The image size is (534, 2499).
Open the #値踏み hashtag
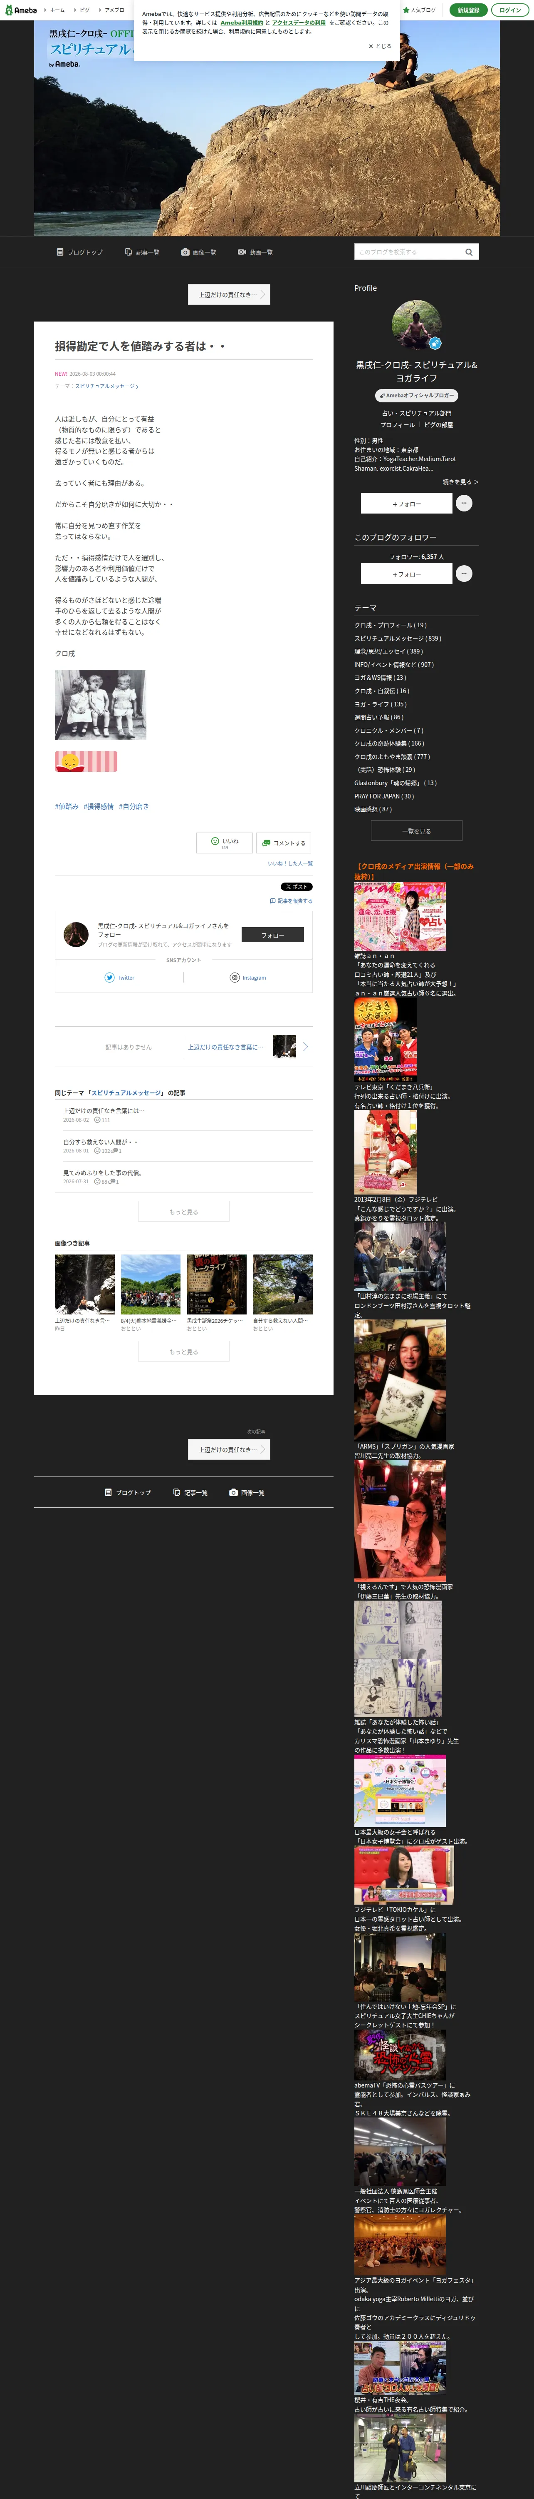[67, 806]
